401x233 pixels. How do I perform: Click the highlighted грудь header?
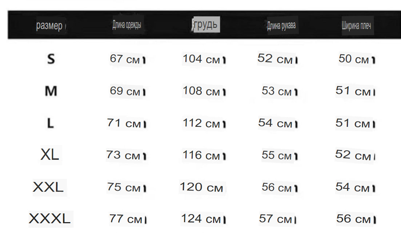[206, 25]
